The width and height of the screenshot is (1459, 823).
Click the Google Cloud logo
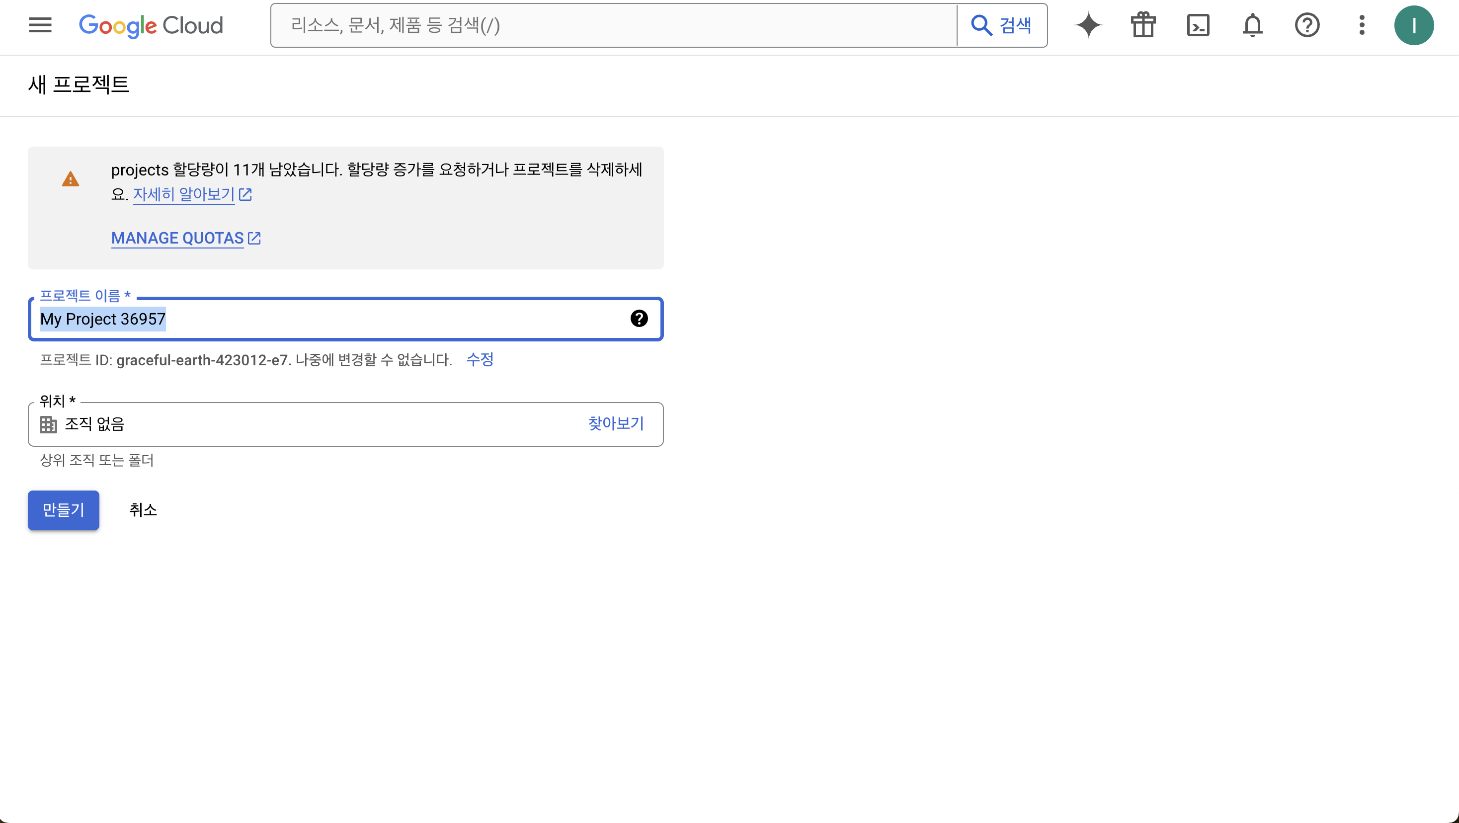coord(151,25)
